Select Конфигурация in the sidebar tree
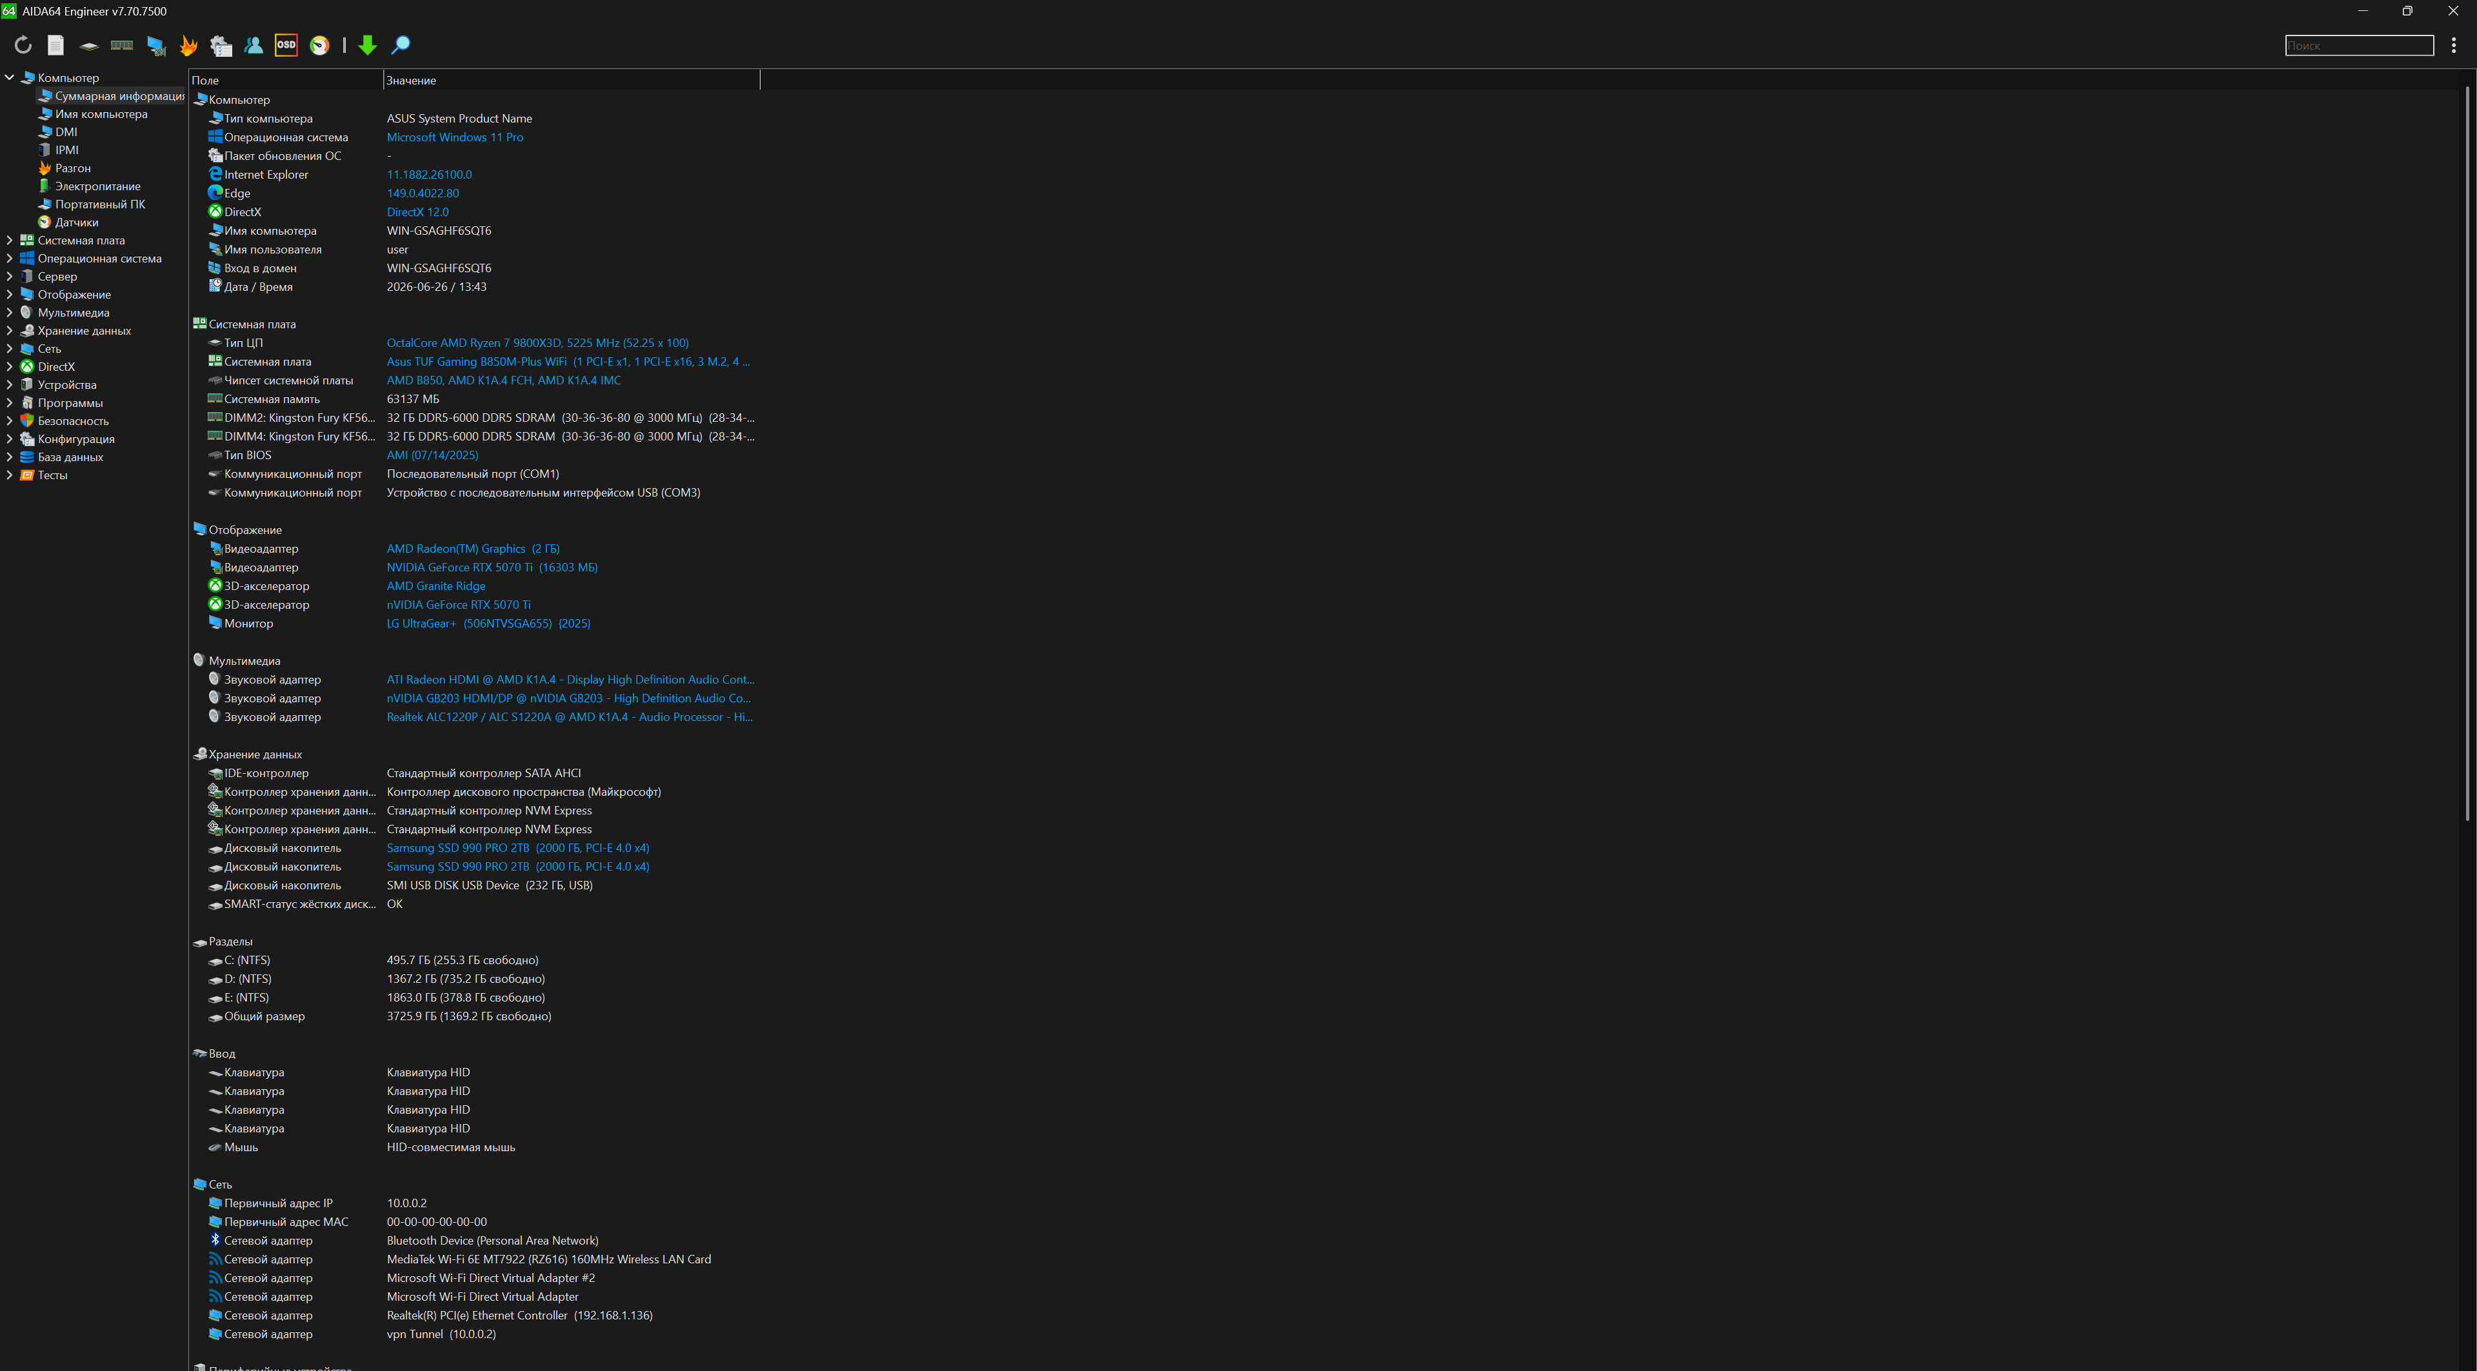The image size is (2477, 1371). click(76, 439)
